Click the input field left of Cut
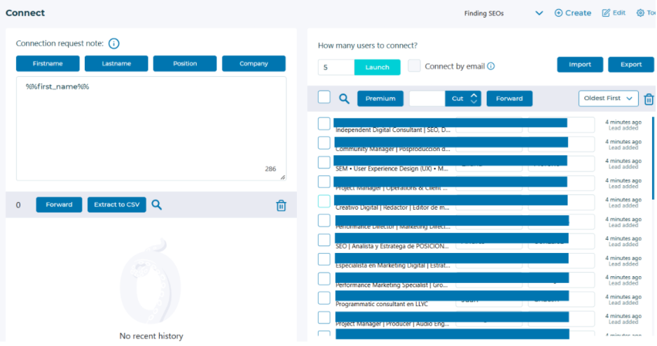Image resolution: width=657 pixels, height=346 pixels. click(x=427, y=99)
